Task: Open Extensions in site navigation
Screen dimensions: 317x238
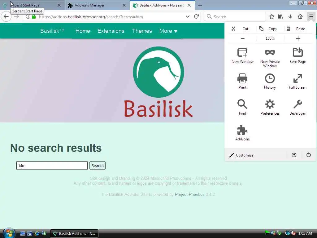Action: (111, 31)
